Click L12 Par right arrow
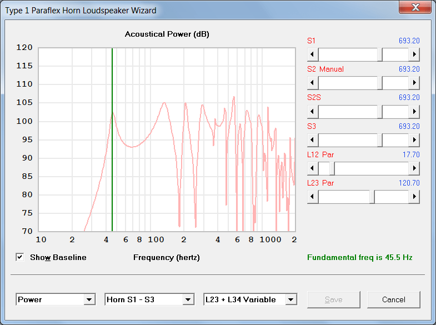Image resolution: width=436 pixels, height=325 pixels. point(414,168)
